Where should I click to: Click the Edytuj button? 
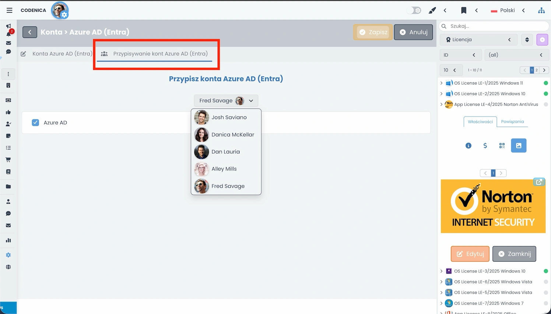470,254
